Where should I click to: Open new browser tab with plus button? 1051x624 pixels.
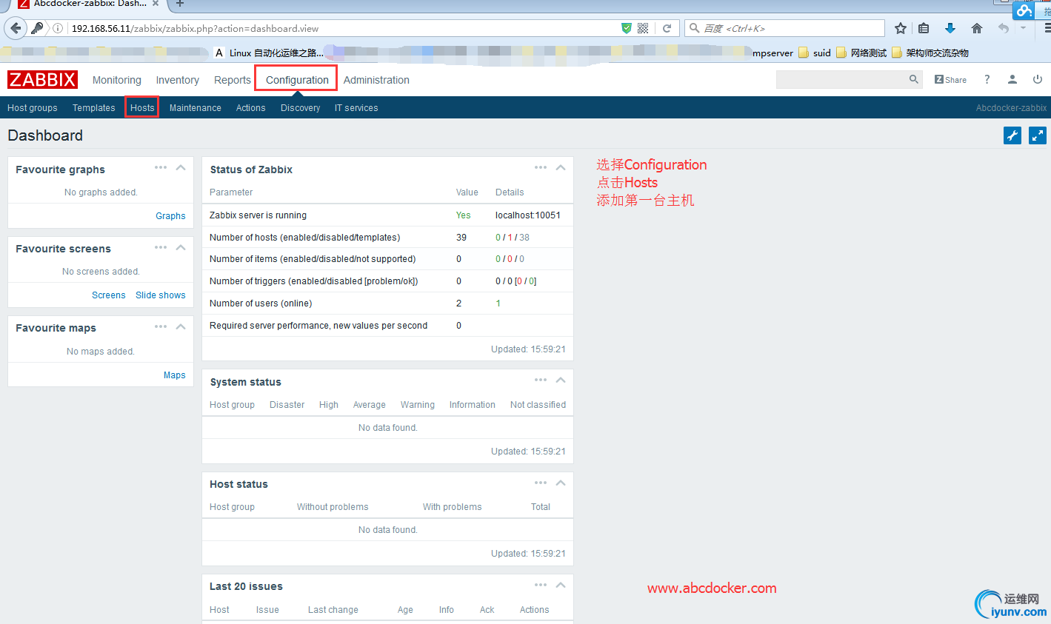(179, 4)
